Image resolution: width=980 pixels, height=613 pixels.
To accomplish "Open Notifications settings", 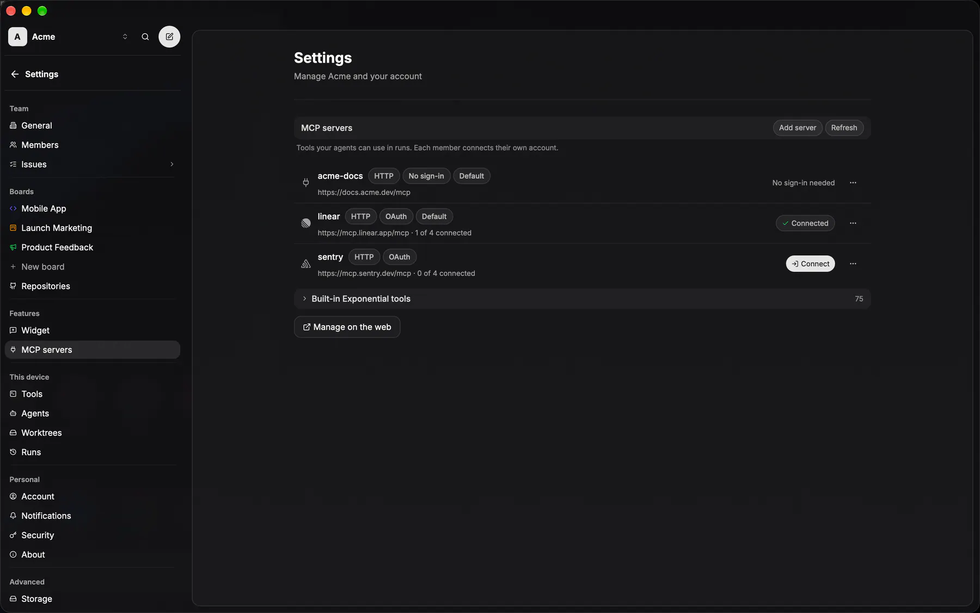I will [x=92, y=516].
